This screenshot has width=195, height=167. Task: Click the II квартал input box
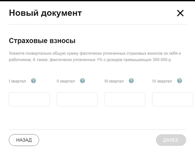coord(77,99)
